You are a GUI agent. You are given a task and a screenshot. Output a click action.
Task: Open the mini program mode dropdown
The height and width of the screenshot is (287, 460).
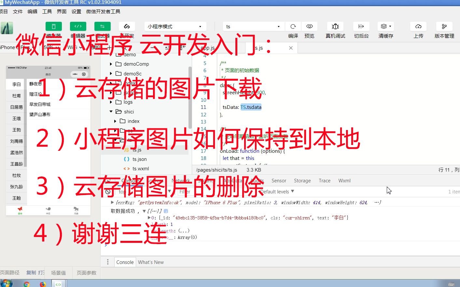pyautogui.click(x=175, y=26)
